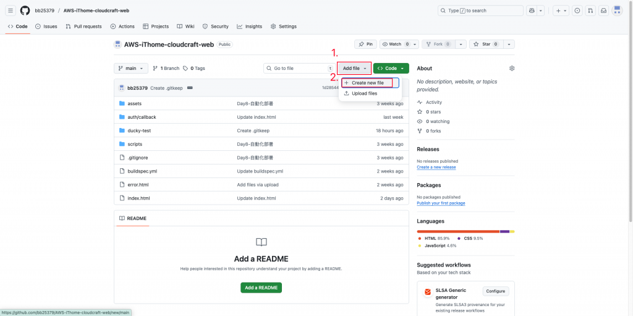The image size is (633, 316).
Task: Open the Wiki tab
Action: pyautogui.click(x=185, y=26)
